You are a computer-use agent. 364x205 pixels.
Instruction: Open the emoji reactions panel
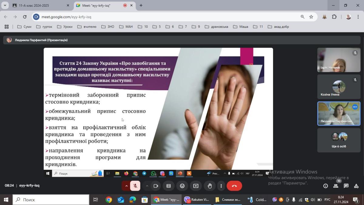pyautogui.click(x=182, y=186)
